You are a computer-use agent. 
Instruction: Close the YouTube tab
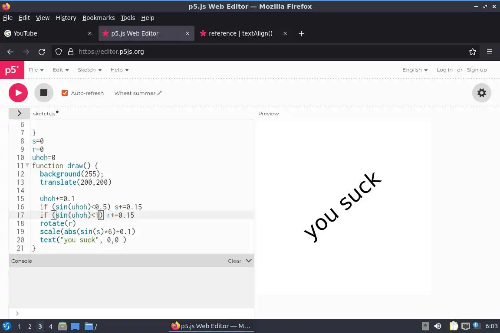[90, 33]
